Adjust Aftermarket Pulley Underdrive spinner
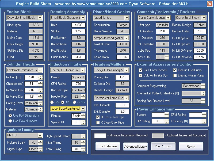 point(203,93)
